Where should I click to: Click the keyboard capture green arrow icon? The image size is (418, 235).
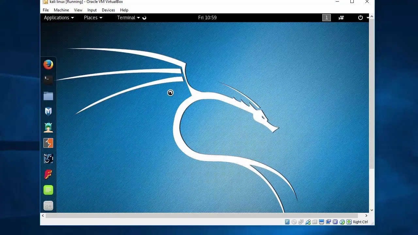tap(349, 222)
